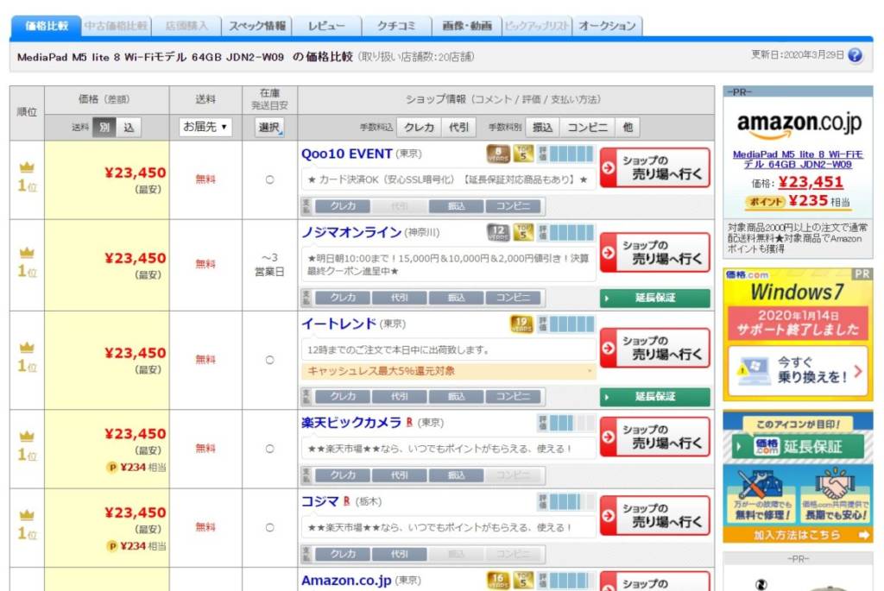884x591 pixels.
Task: Open the Qoo10 EVENT shop name link
Action: coord(347,154)
